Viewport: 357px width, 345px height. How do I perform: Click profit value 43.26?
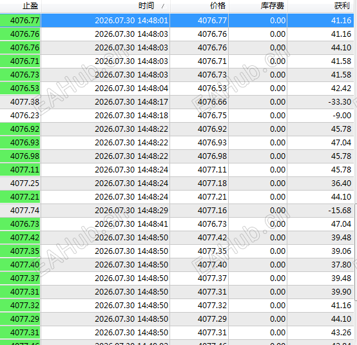[x=341, y=333]
